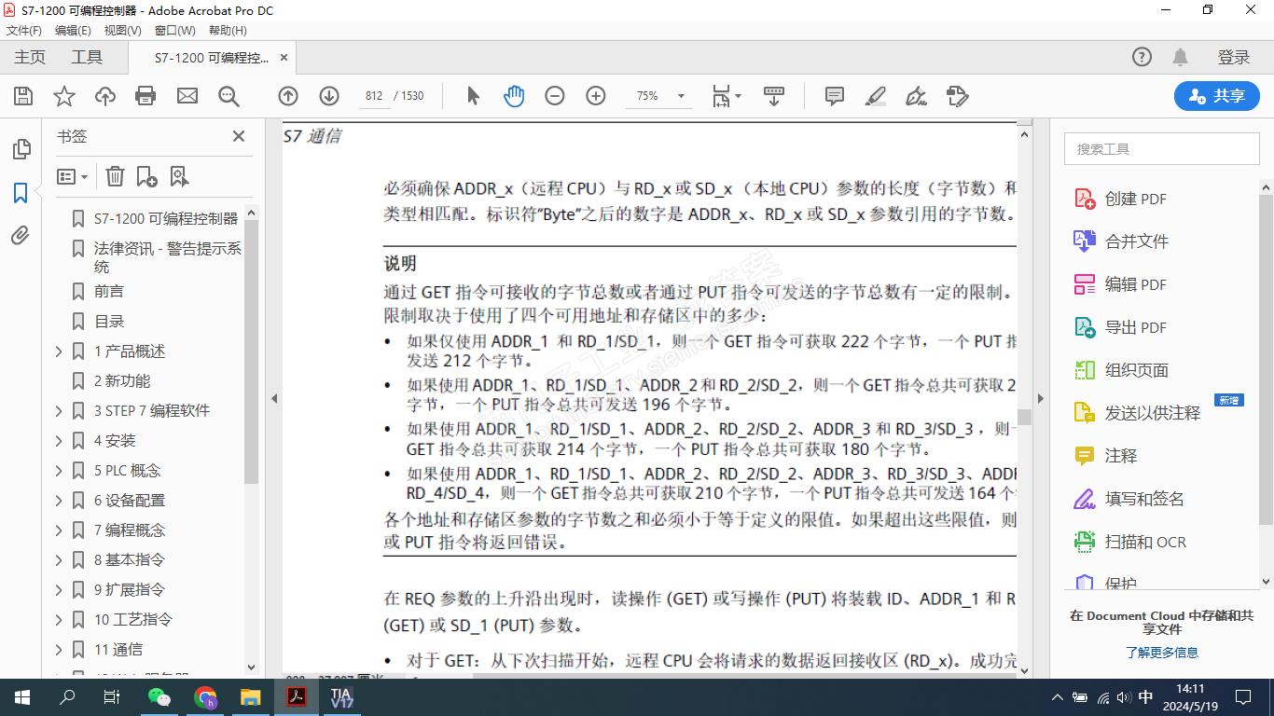Close the S7-1200 document tab
Screen dimensions: 1274x716
(x=284, y=58)
